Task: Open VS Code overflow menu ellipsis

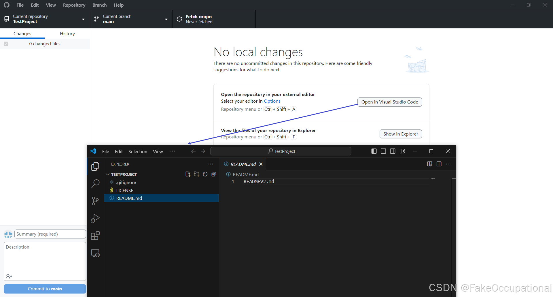Action: (x=173, y=151)
